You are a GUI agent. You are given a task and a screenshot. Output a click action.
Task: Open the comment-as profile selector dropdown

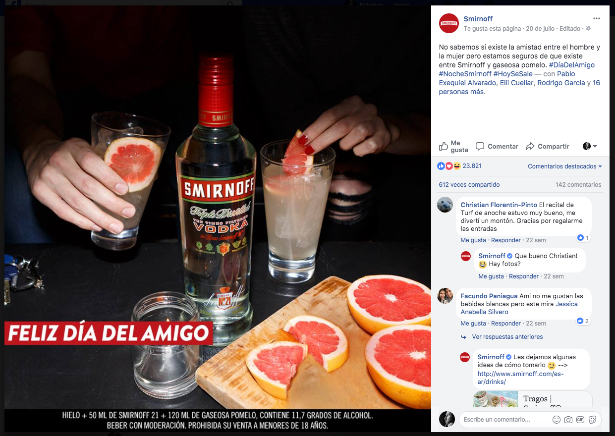point(590,147)
